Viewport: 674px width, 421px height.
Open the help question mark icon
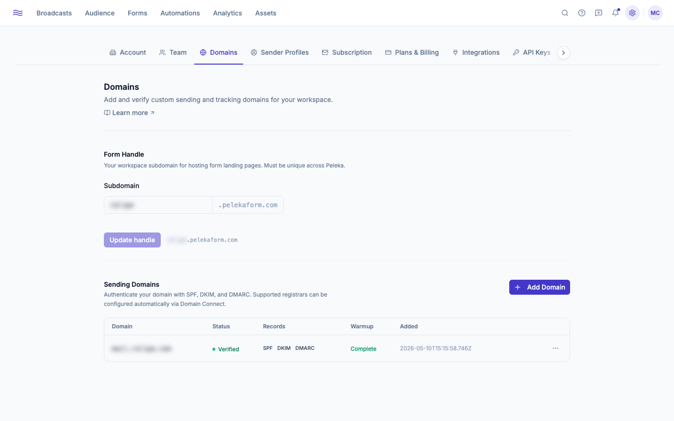[x=582, y=13]
